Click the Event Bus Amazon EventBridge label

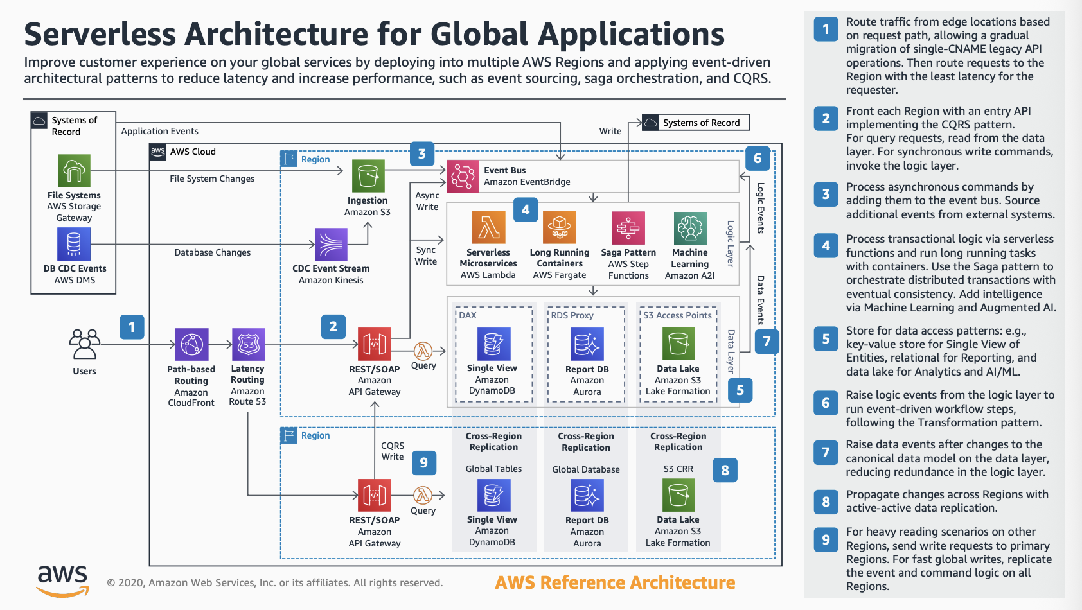(527, 176)
